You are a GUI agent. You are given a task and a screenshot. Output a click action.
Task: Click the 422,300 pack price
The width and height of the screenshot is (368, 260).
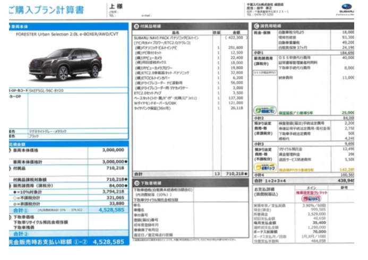pos(235,38)
